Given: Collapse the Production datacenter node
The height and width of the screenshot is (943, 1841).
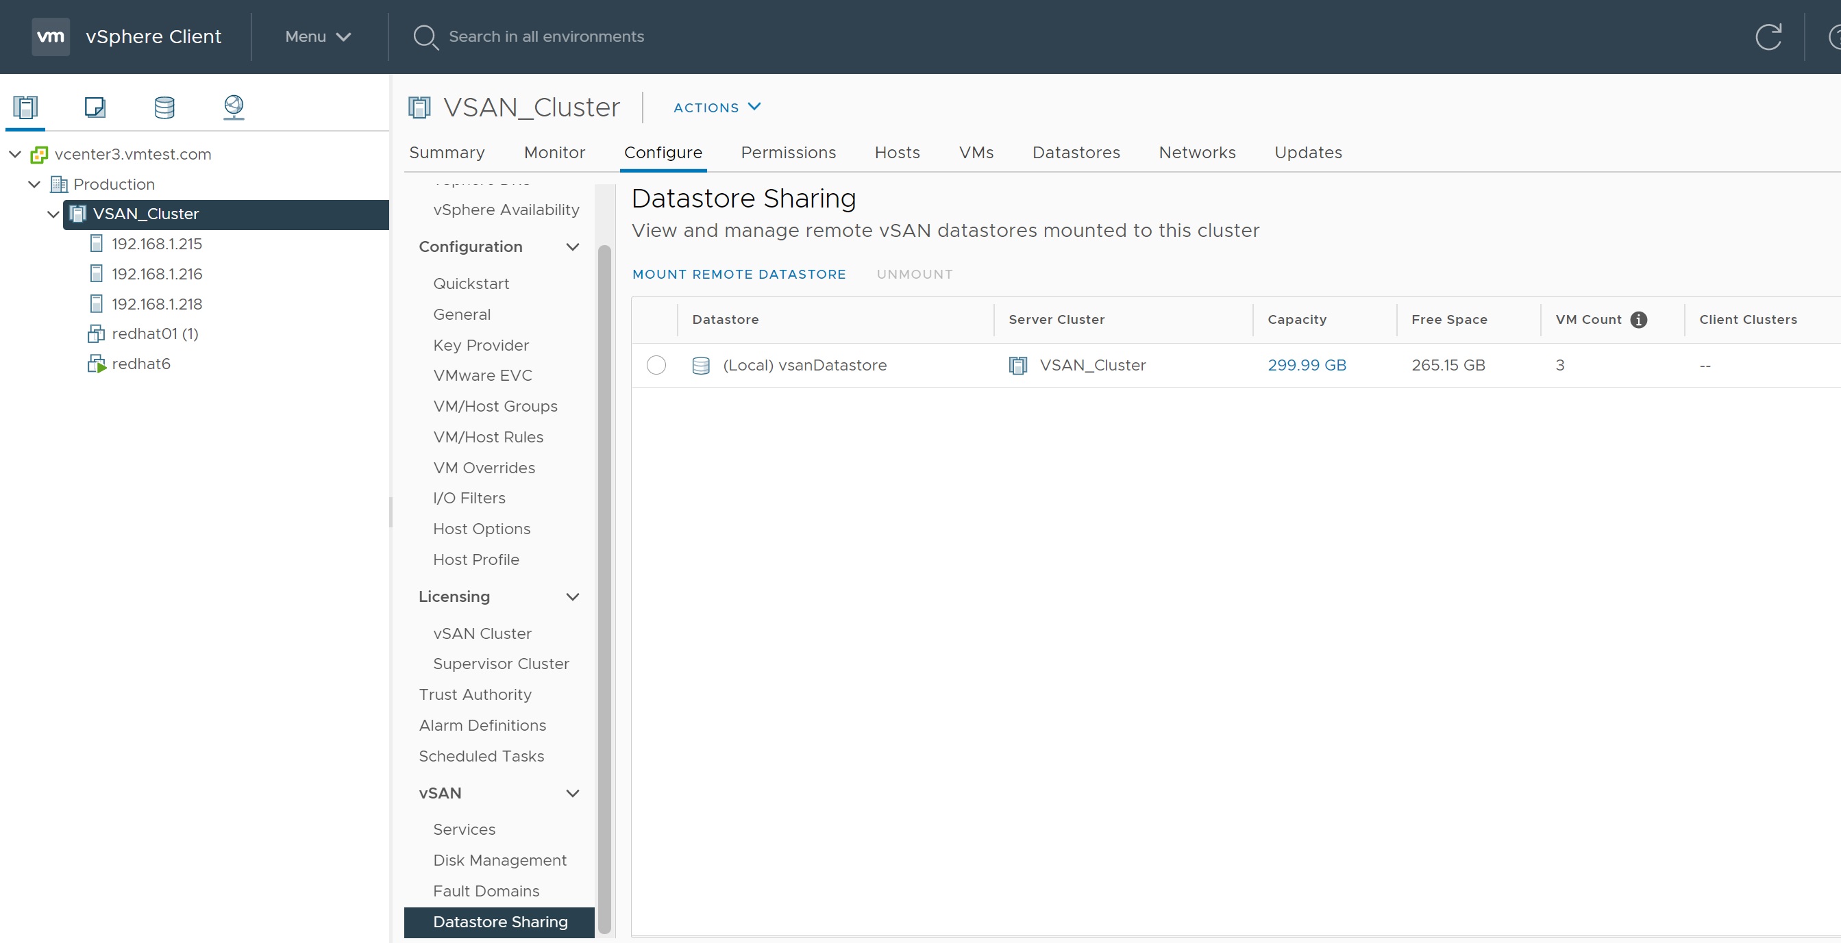Looking at the screenshot, I should [34, 184].
